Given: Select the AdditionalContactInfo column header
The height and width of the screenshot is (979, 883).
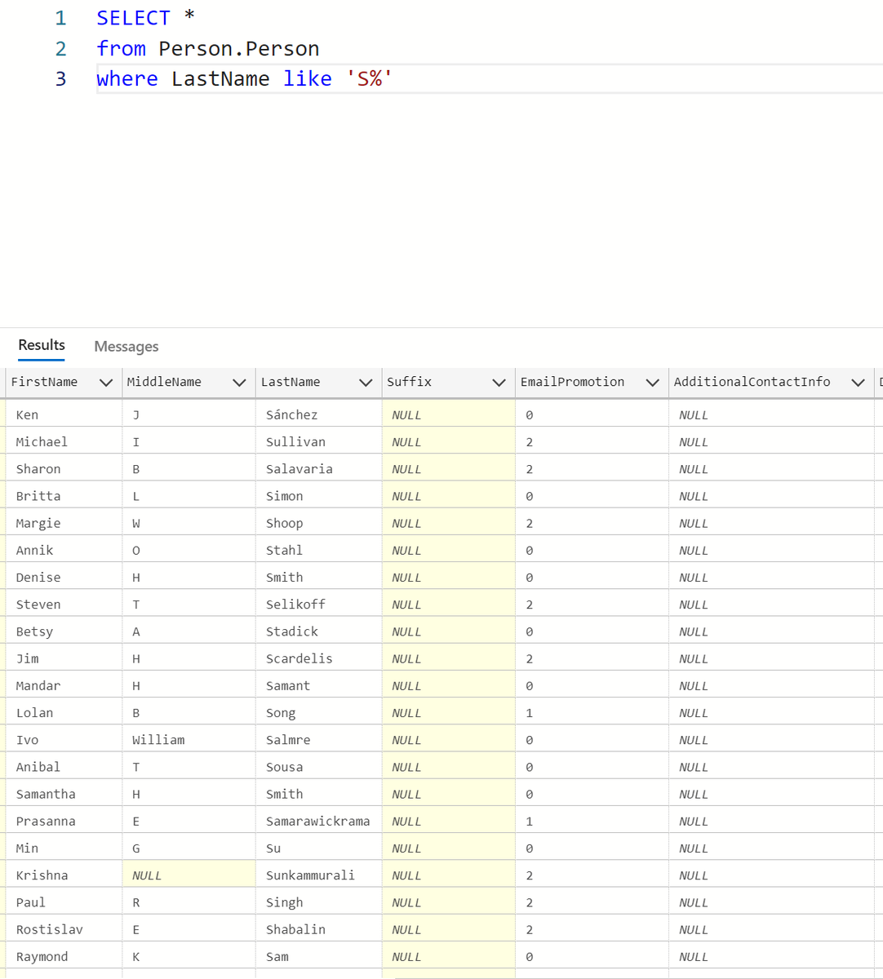Looking at the screenshot, I should [771, 382].
